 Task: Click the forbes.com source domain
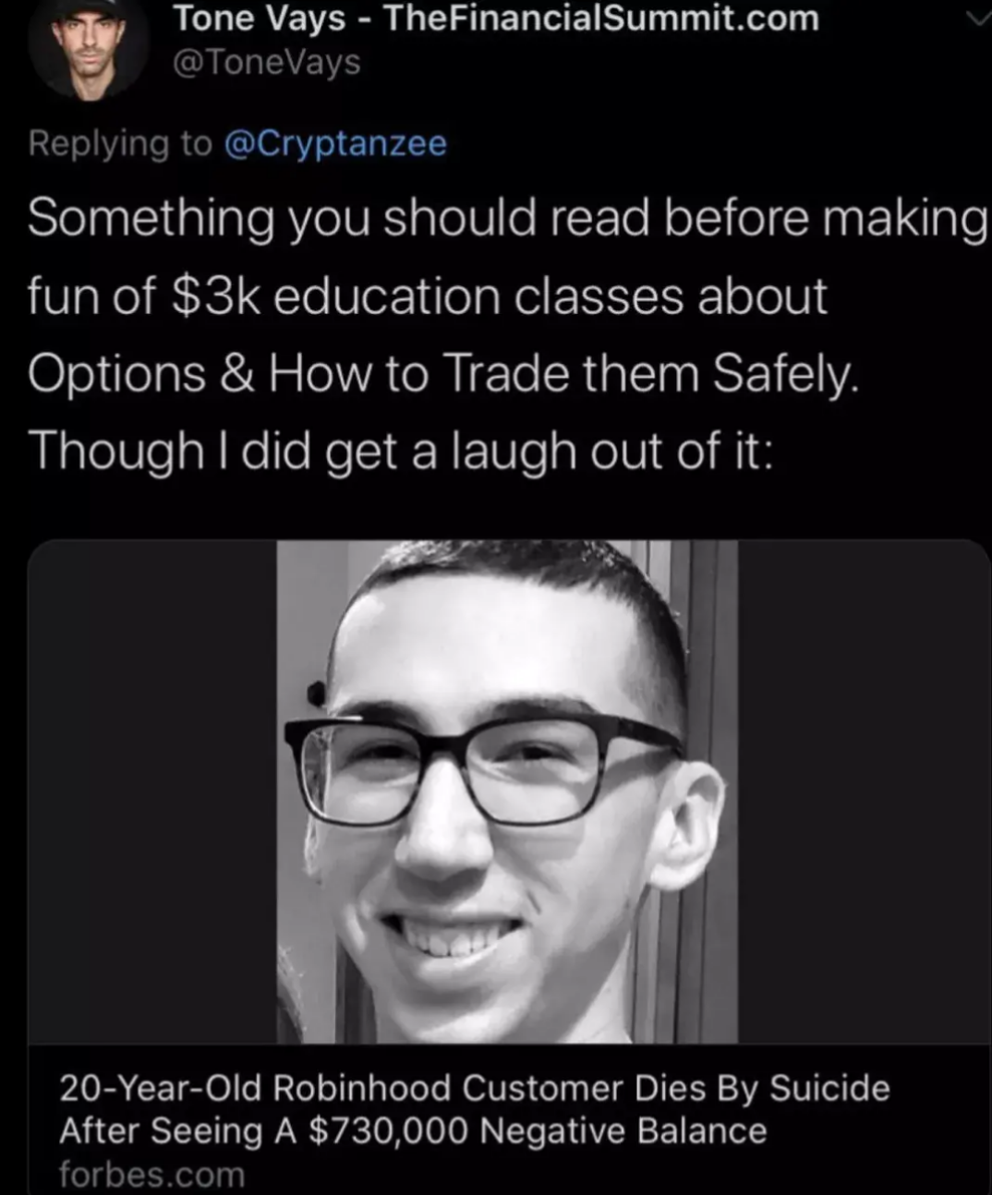(x=152, y=1175)
